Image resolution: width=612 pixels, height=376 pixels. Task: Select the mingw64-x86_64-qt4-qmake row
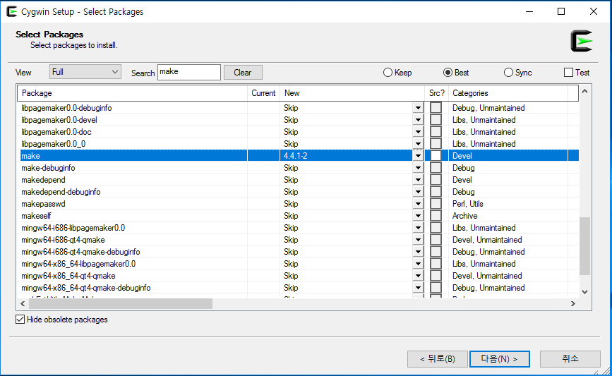(x=298, y=276)
